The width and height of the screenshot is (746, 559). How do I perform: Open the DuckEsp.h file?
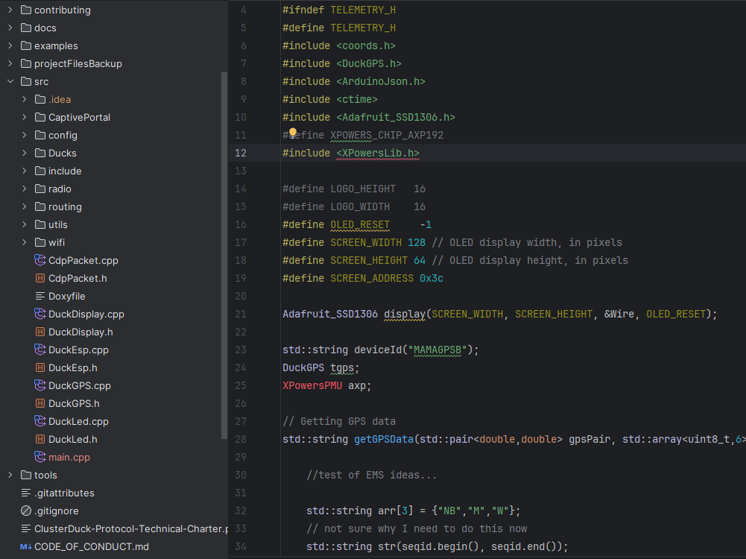(x=72, y=367)
